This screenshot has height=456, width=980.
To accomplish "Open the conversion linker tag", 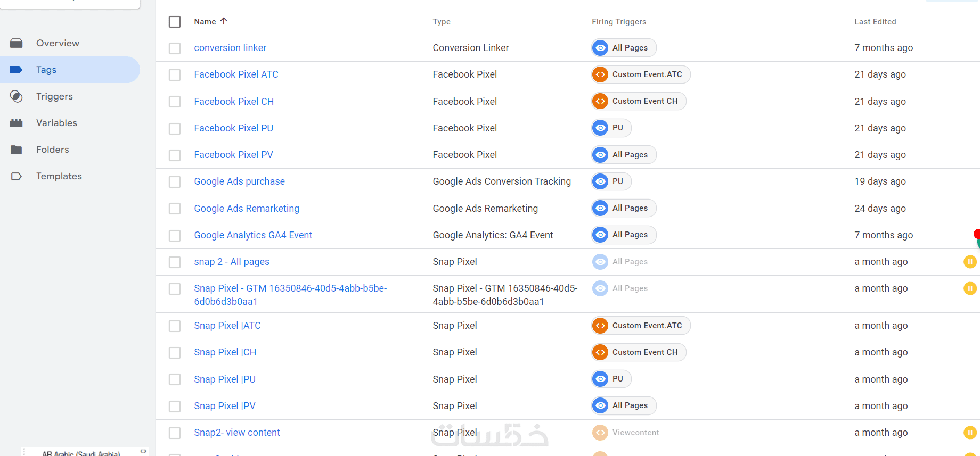I will (230, 48).
